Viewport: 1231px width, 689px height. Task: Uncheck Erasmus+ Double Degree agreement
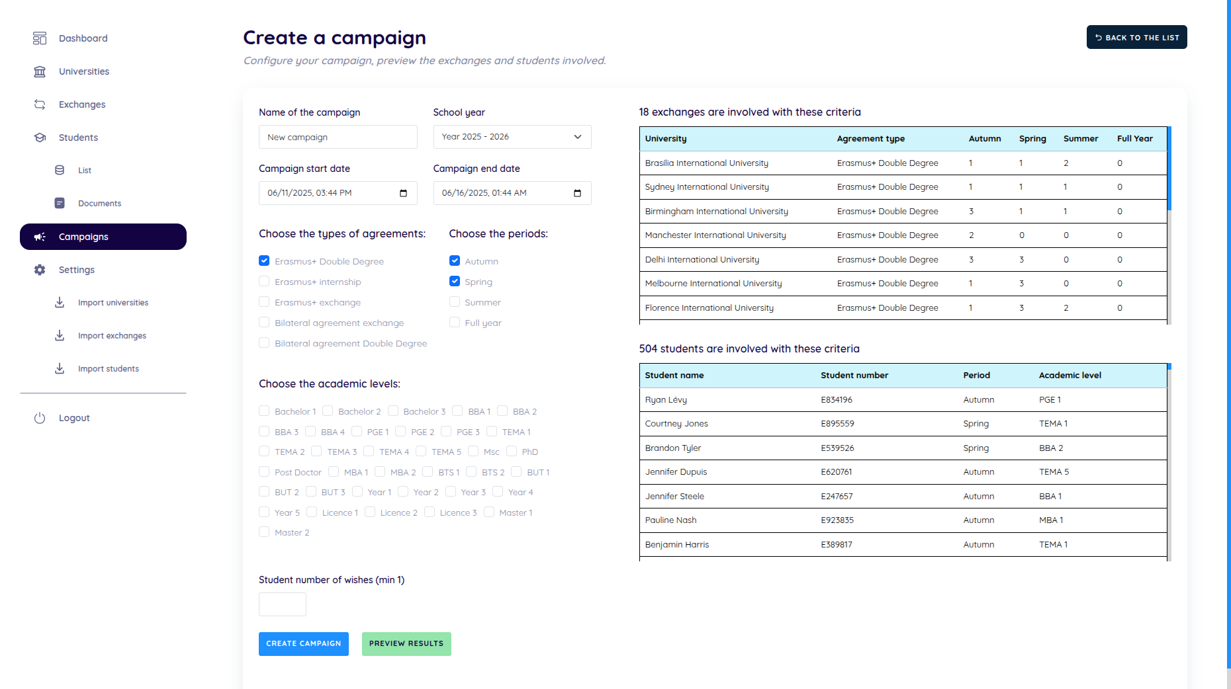pyautogui.click(x=264, y=261)
